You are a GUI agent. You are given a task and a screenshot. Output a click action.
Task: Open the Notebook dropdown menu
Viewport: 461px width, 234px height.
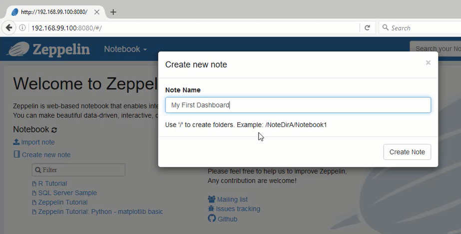pyautogui.click(x=125, y=49)
